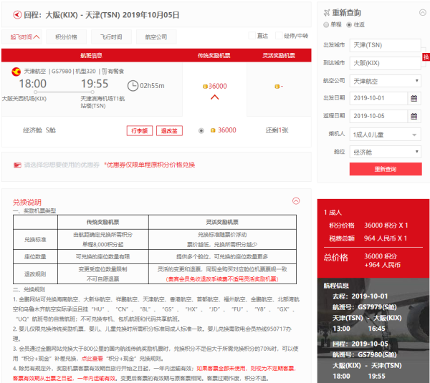430x383 pixels.
Task: Open the 乘机人 passenger dropdown
Action: [x=385, y=135]
